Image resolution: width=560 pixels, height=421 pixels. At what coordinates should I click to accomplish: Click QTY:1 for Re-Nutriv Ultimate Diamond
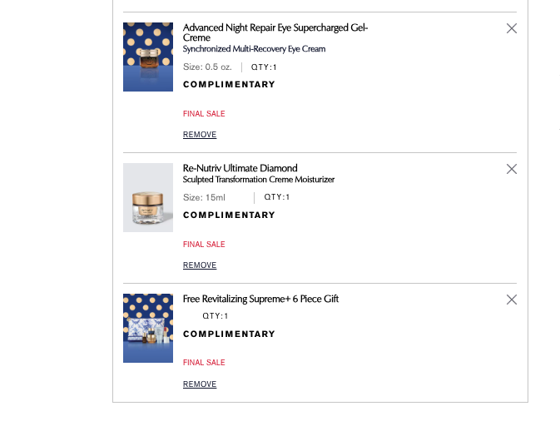pos(277,197)
